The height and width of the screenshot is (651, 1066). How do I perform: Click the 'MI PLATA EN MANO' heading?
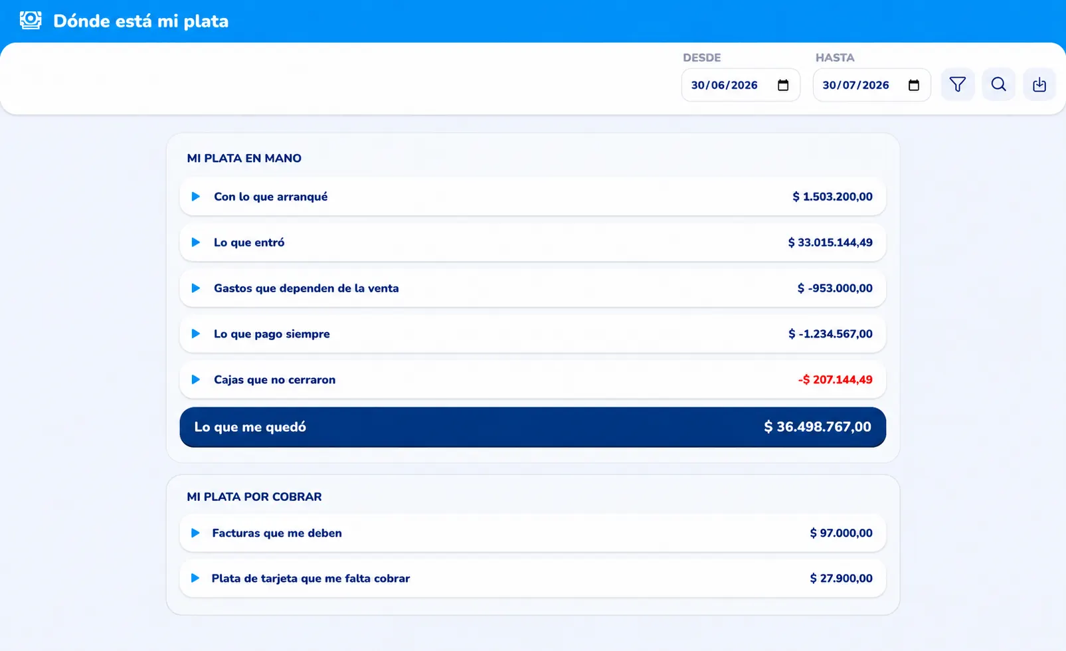point(244,158)
